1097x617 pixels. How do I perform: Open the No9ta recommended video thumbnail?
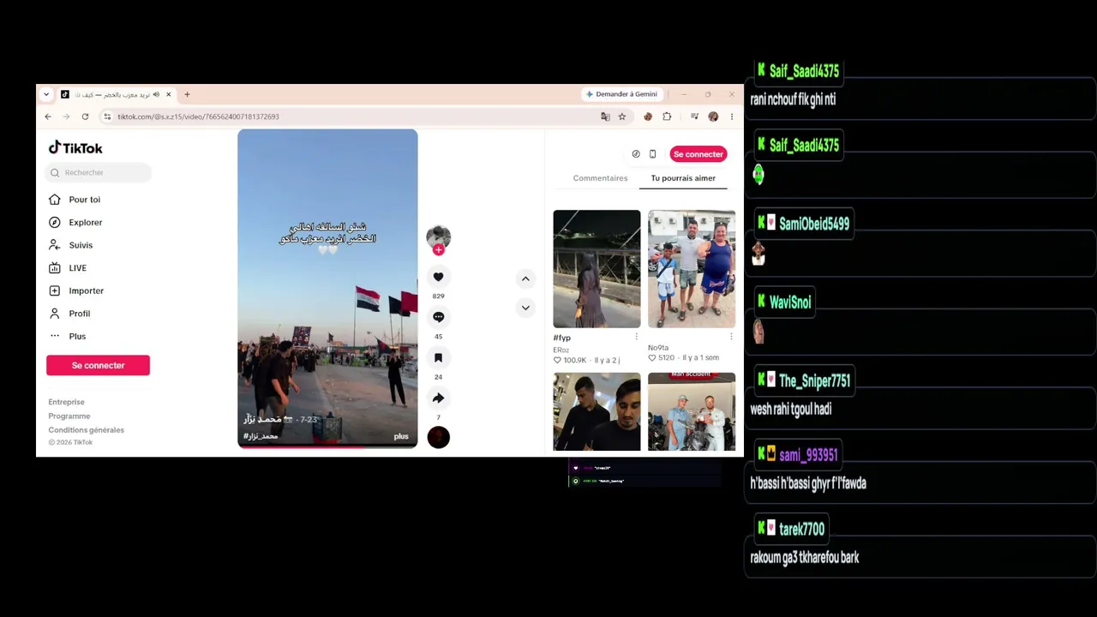point(692,269)
